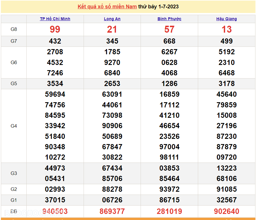Screen dimensions: 256x220
Task: Select the G7 number 668
Action: pyautogui.click(x=169, y=41)
